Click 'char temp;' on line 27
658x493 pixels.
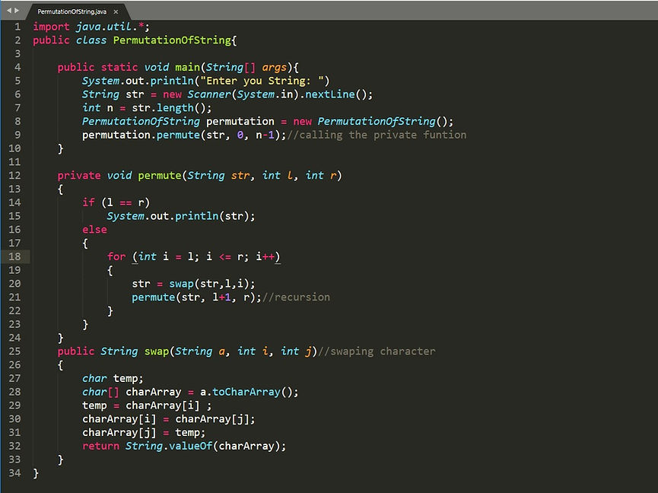pyautogui.click(x=113, y=378)
